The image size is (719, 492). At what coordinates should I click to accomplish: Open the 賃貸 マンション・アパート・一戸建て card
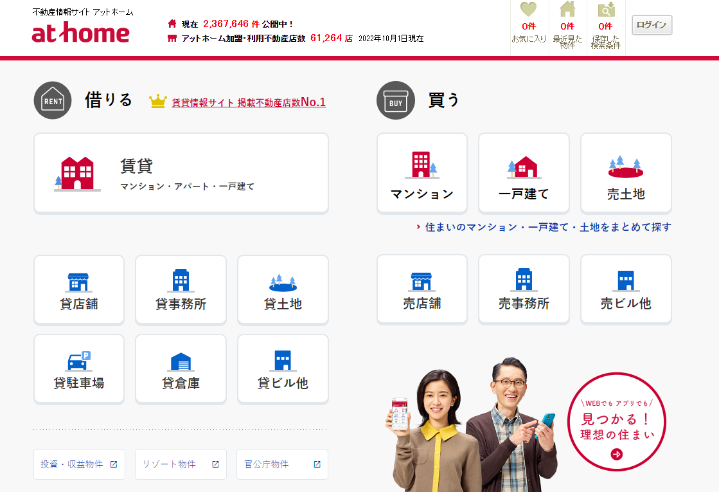click(x=181, y=174)
